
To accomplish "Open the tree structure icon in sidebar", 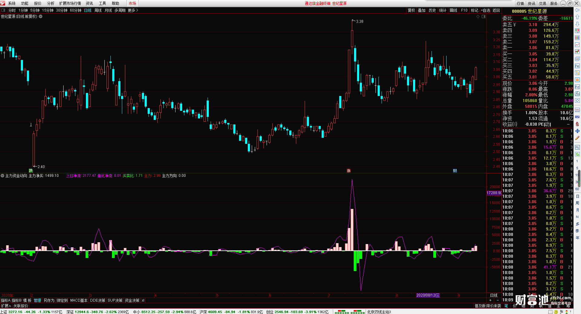I will [577, 73].
